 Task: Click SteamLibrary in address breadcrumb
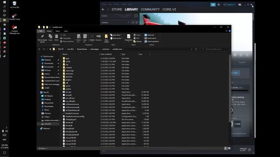[x=82, y=49]
